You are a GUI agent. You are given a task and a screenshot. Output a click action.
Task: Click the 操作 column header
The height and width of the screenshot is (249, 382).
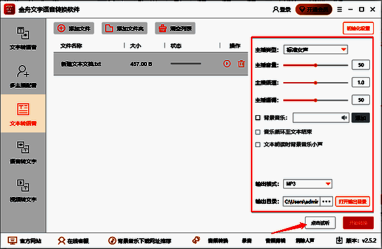tap(235, 46)
